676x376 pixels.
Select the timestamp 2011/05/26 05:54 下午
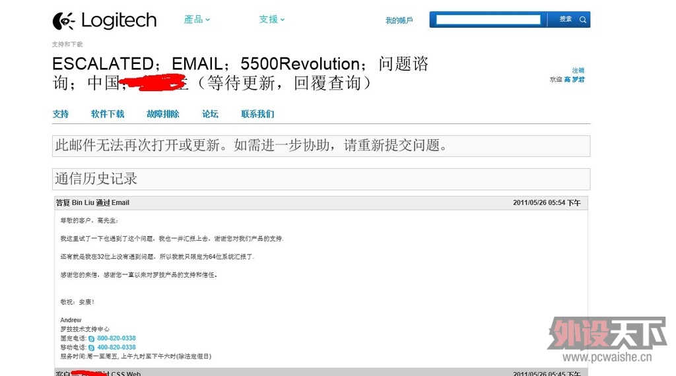547,203
